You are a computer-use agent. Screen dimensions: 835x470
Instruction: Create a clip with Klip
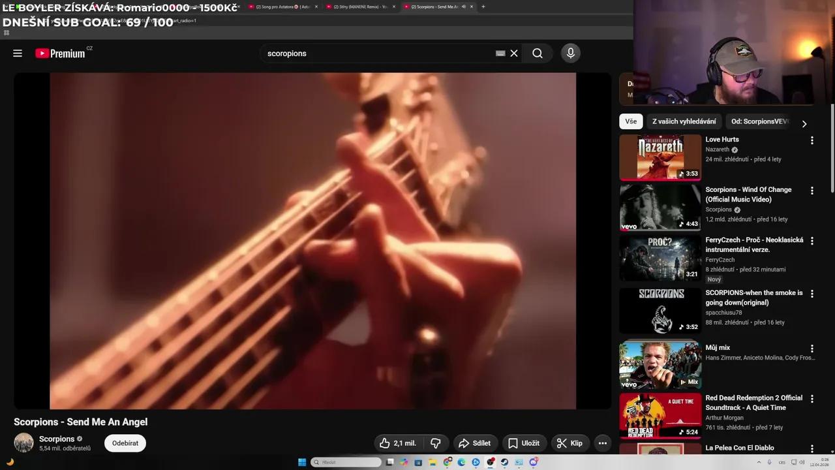(569, 443)
